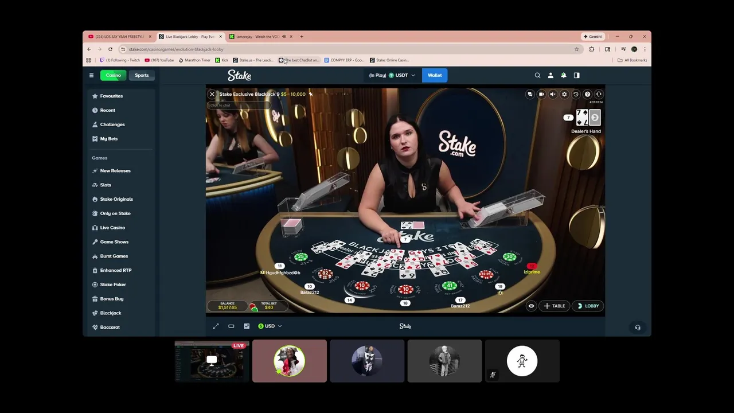Open the USD display currency dropdown
Viewport: 734px width, 413px height.
click(270, 326)
